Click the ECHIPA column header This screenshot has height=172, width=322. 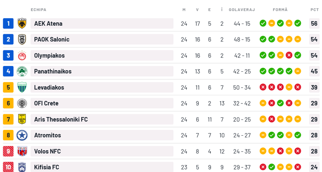point(39,10)
